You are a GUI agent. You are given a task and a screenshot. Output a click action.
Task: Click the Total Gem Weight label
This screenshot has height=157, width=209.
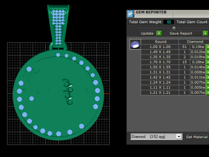[x=145, y=22]
